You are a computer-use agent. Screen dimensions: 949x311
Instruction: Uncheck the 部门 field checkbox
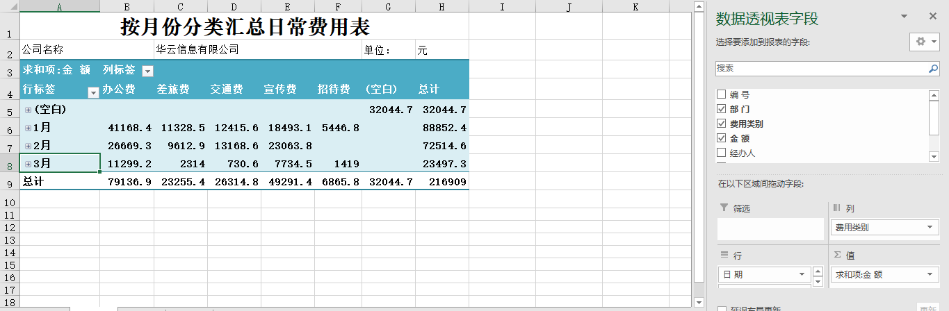(x=721, y=109)
